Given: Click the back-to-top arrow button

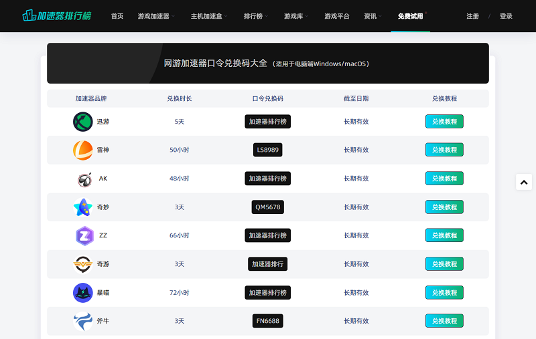Looking at the screenshot, I should click(x=524, y=182).
